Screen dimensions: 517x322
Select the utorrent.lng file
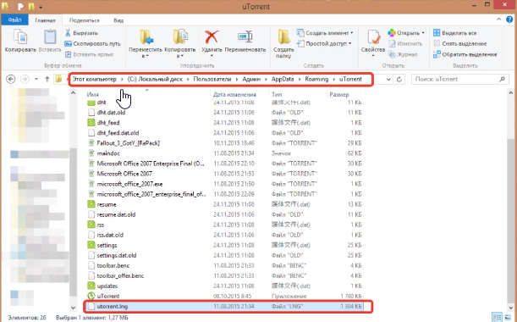coord(224,307)
